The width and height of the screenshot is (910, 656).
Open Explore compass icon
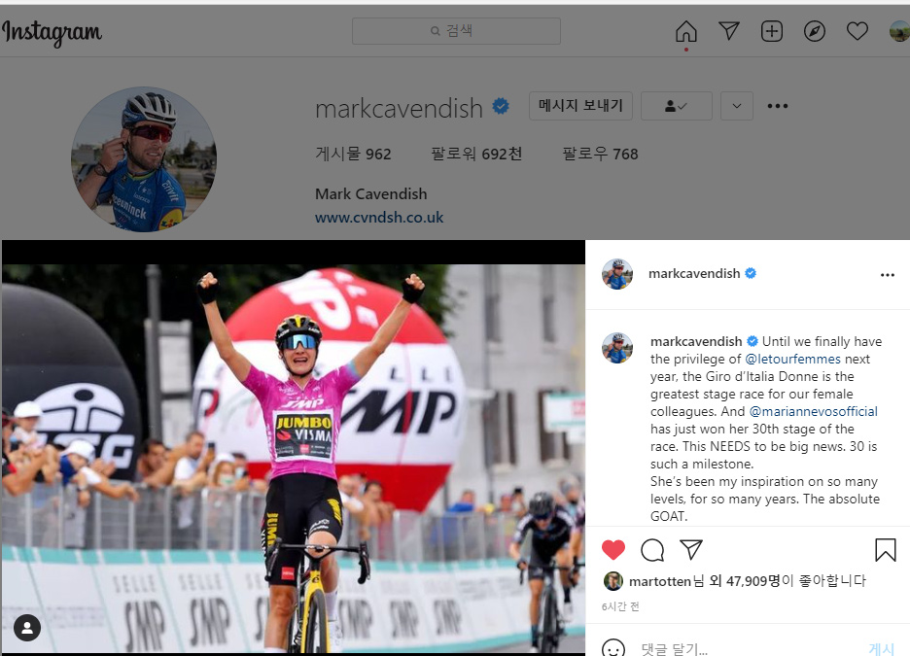[x=815, y=31]
